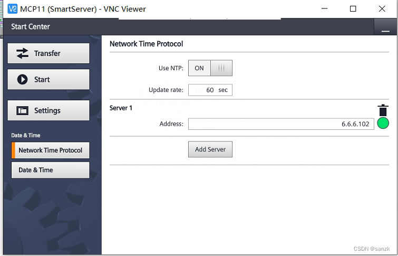Click the Use NTP label

[171, 68]
